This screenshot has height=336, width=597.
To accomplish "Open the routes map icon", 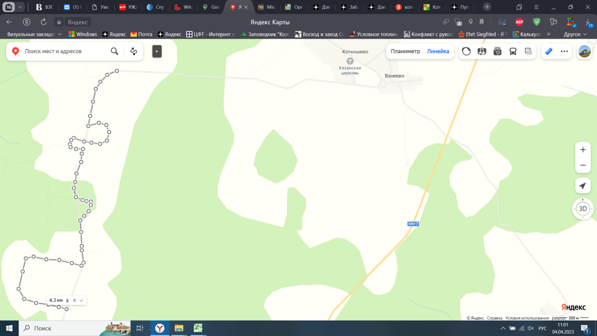I will click(x=482, y=51).
